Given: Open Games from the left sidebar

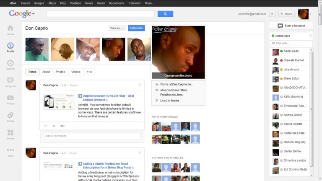Looking at the screenshot, I should pos(10,134).
